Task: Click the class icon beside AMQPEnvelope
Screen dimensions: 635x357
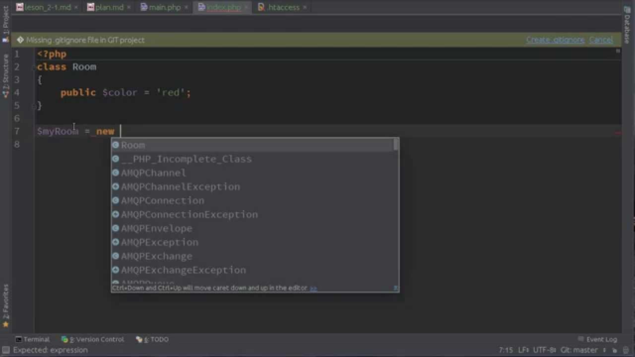Action: click(116, 228)
